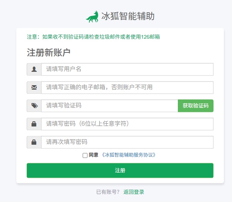This screenshot has width=232, height=202.
Task: Click the 冰狐智能辅助 title text
Action: 128,16
